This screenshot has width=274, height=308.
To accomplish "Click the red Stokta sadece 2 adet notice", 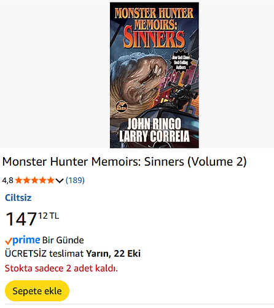I will tap(61, 269).
